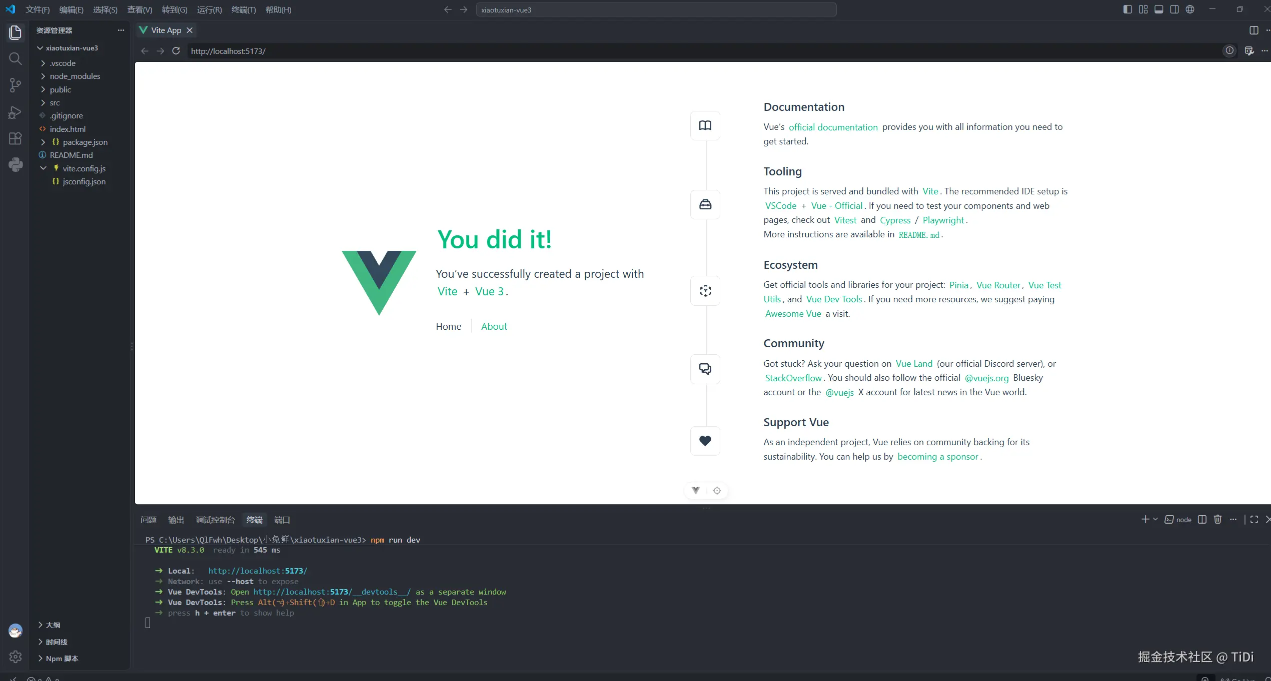1271x681 pixels.
Task: Click the xiaotuxian-vue3 command center search box
Action: pos(656,9)
